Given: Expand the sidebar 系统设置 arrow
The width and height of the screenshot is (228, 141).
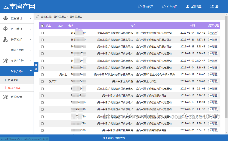Looking at the screenshot, I should [30, 97].
